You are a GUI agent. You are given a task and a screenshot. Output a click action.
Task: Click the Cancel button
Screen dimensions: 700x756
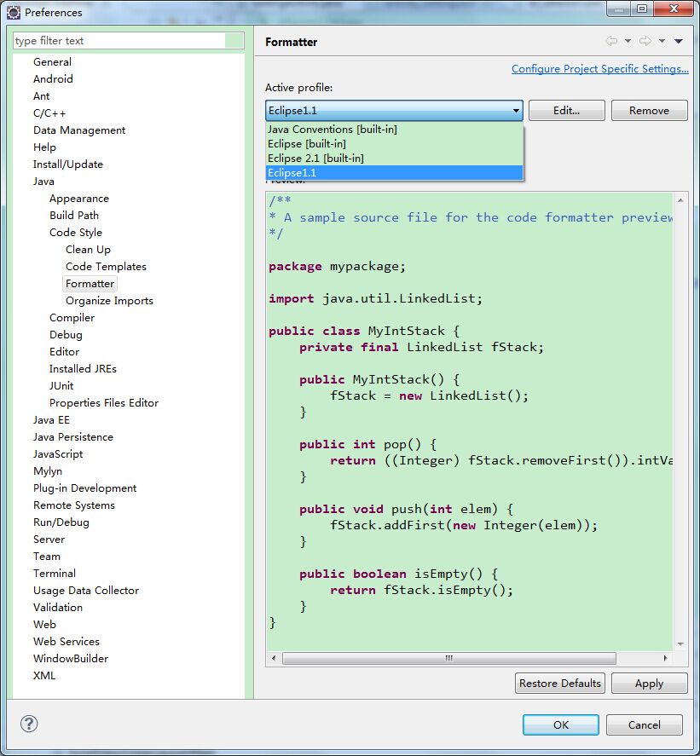pos(644,724)
